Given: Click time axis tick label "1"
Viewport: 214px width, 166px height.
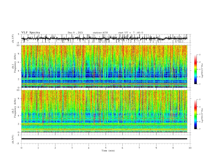Looking at the screenshot, I should (x=38, y=148).
